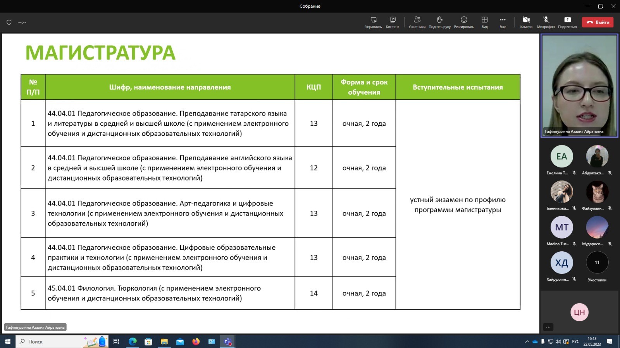Image resolution: width=620 pixels, height=348 pixels.
Task: Open the Еще more-actions menu
Action: click(503, 22)
